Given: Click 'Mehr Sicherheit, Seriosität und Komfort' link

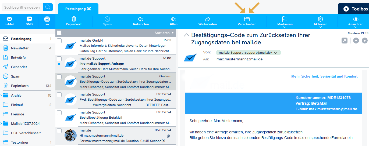Looking at the screenshot, I should click(x=324, y=76).
